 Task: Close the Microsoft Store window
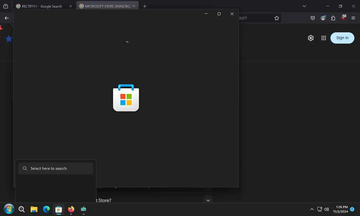(232, 14)
